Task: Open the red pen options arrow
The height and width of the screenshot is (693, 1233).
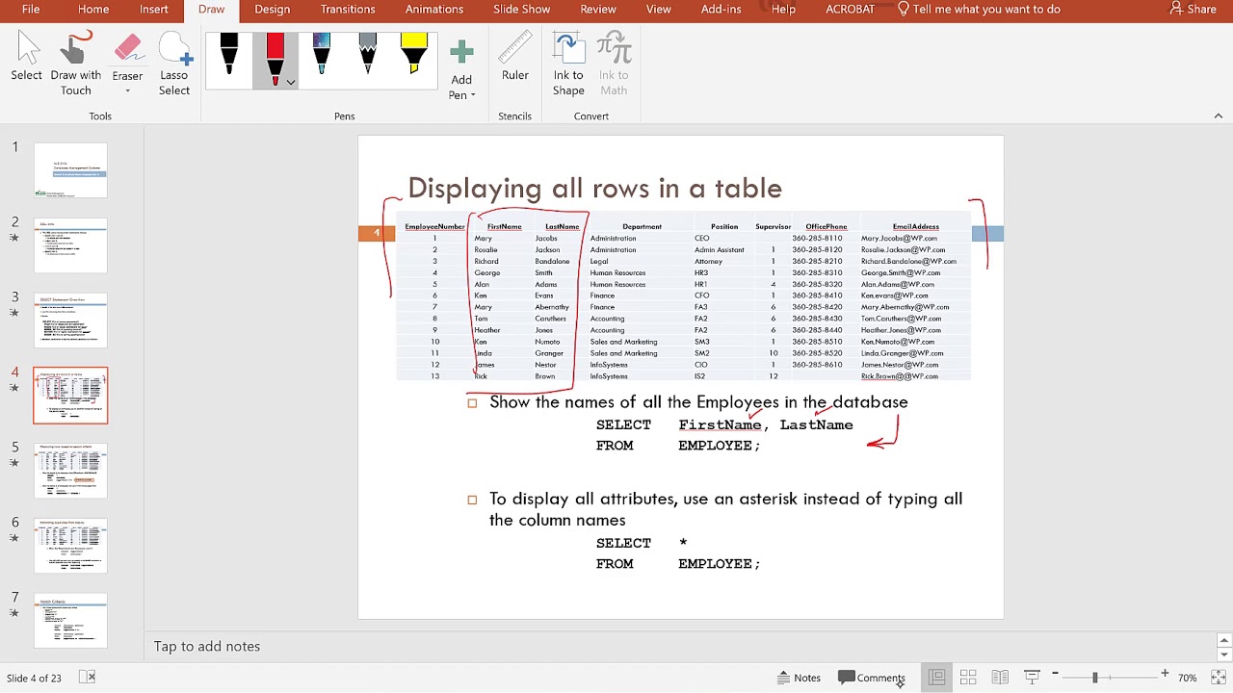Action: click(290, 82)
